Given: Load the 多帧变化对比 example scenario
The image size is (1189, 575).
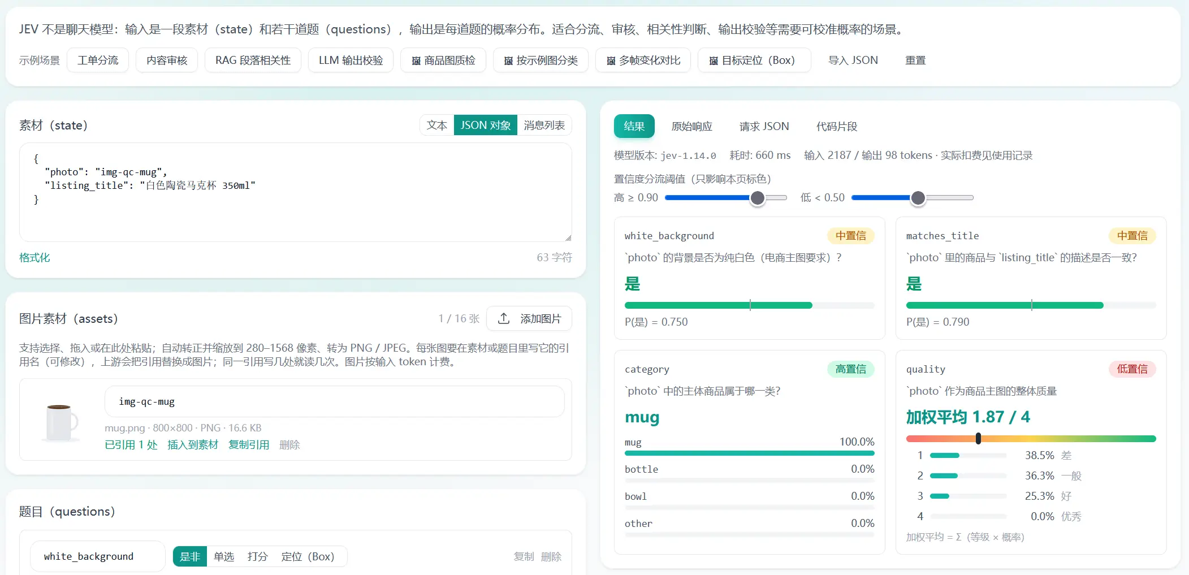Looking at the screenshot, I should pos(643,60).
